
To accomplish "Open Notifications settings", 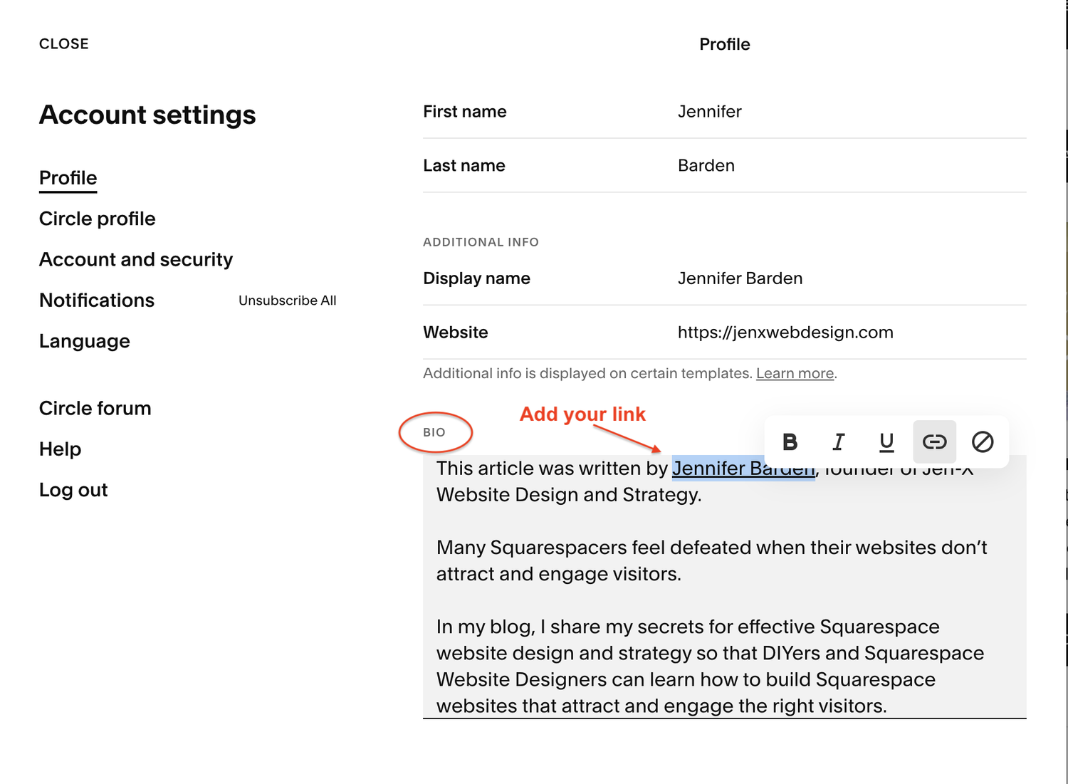I will 97,300.
